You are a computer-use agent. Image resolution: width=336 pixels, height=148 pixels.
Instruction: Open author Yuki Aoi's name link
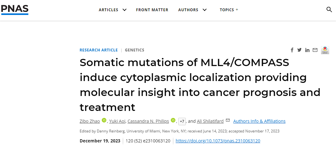coord(118,121)
